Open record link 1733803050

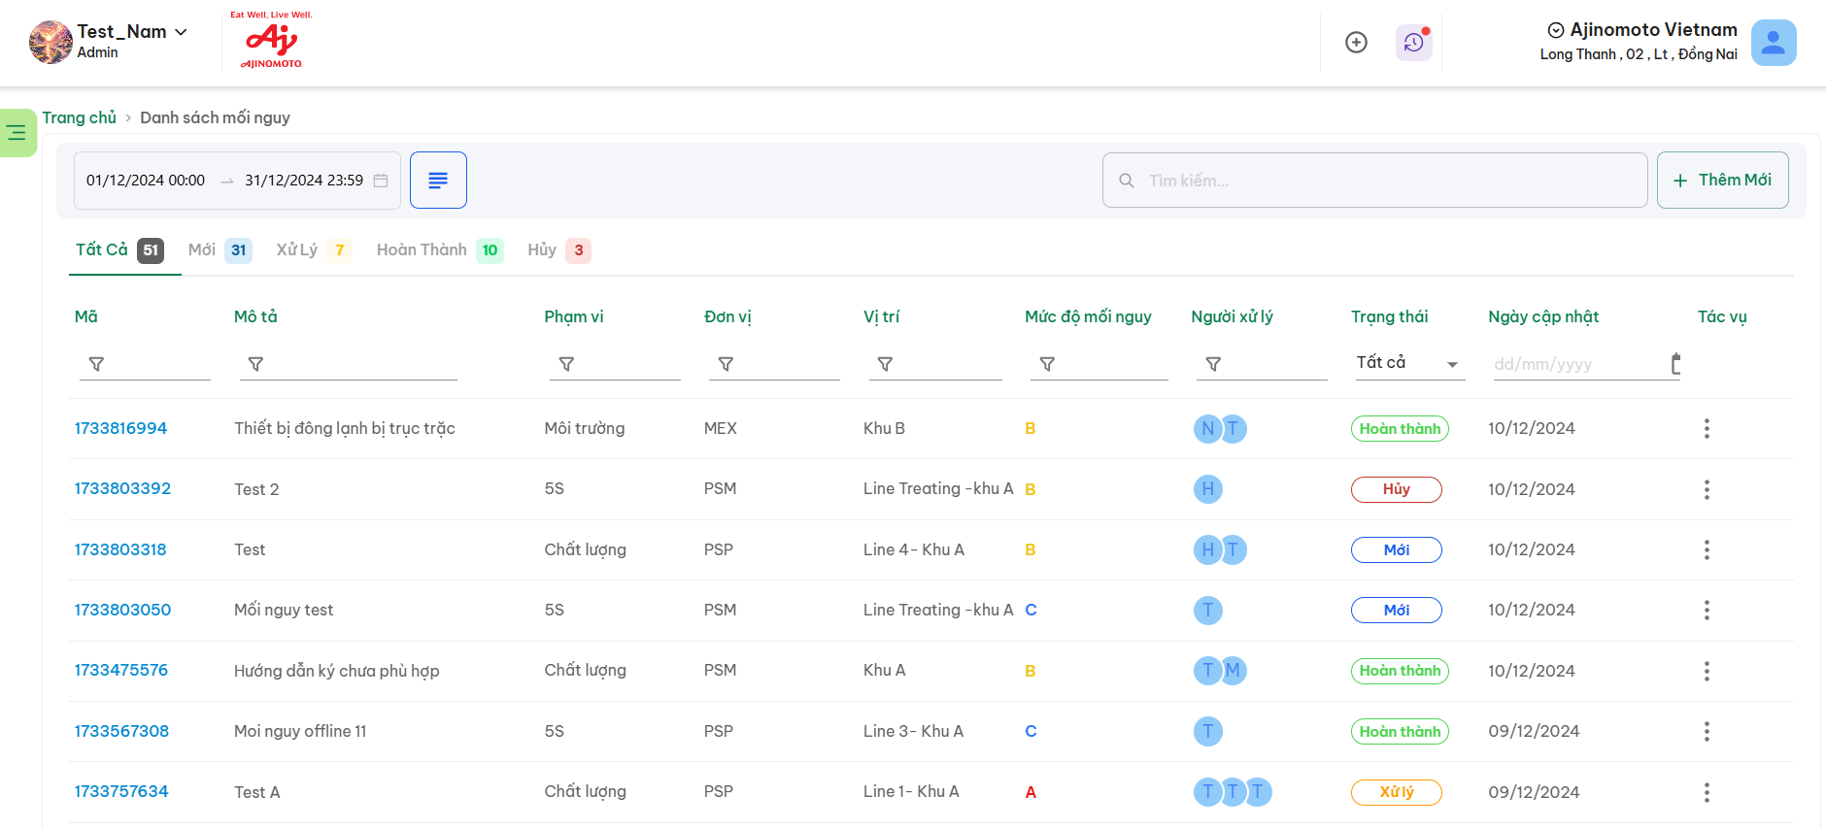(x=122, y=610)
